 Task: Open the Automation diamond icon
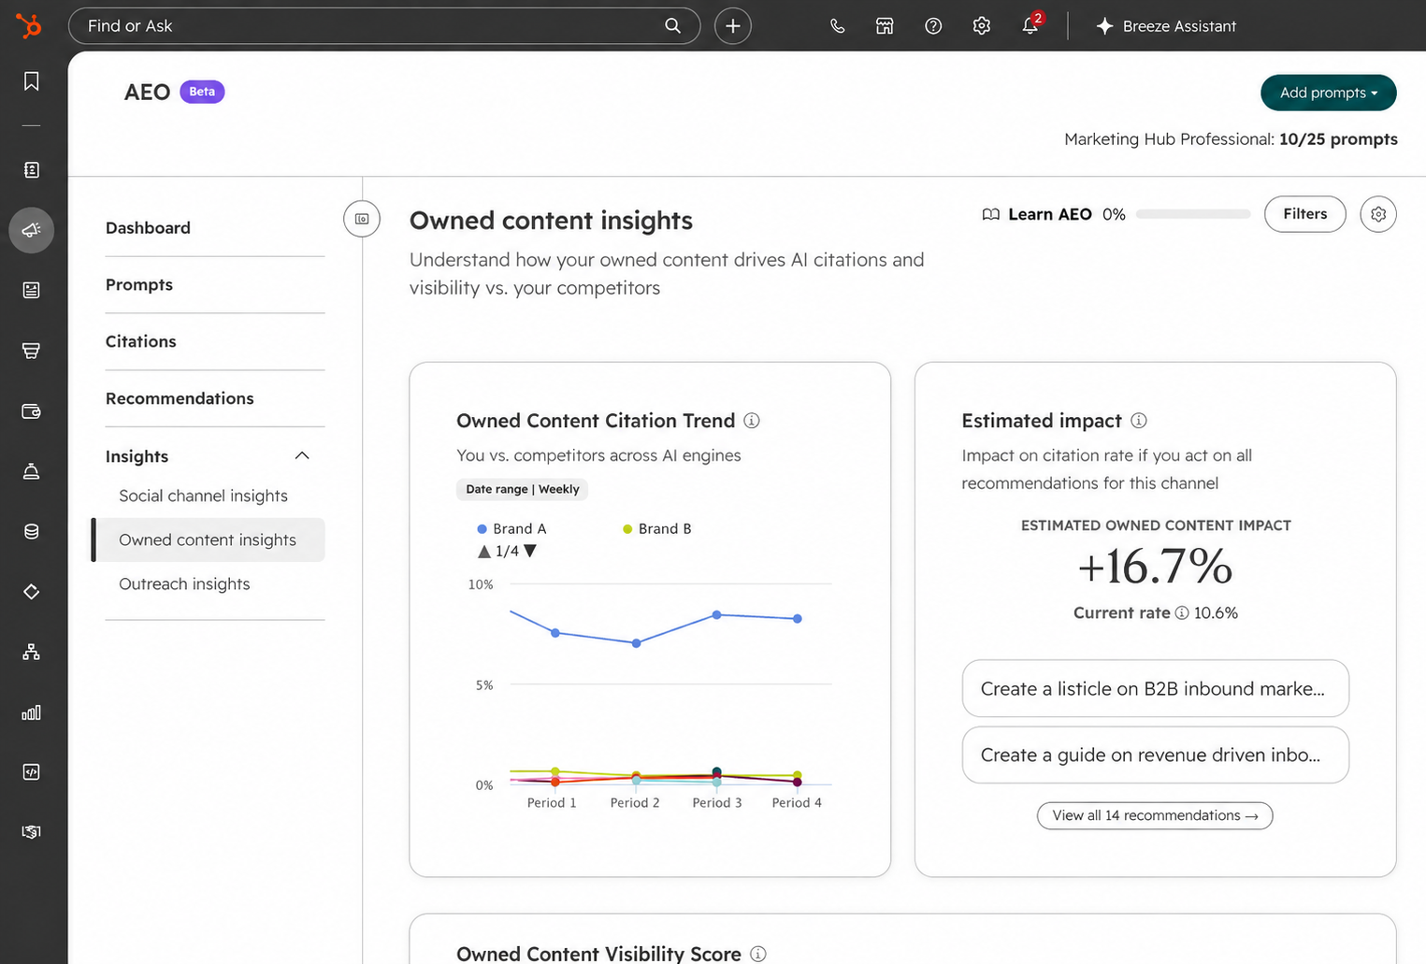(x=32, y=592)
